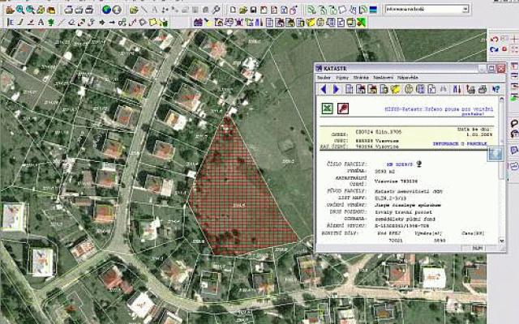
Task: Click the ISKN-Katastr header link
Action: pyautogui.click(x=439, y=111)
